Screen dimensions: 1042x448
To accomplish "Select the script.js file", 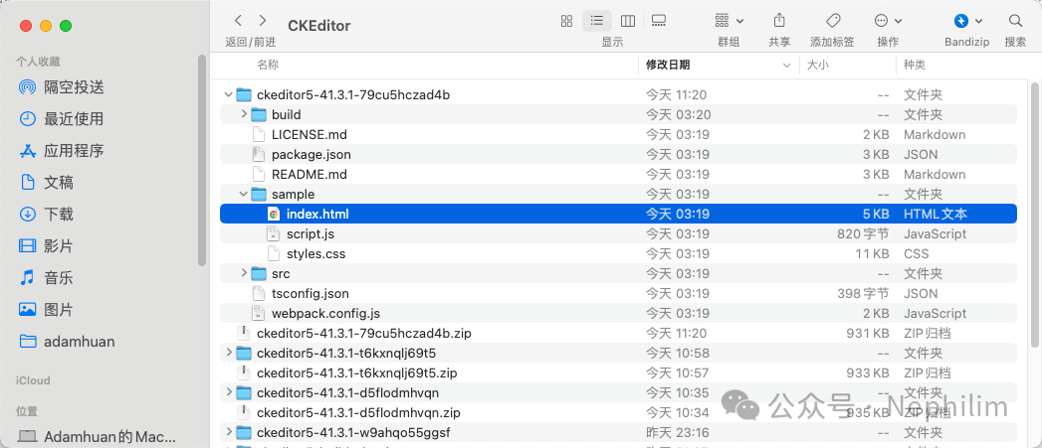I will point(311,234).
